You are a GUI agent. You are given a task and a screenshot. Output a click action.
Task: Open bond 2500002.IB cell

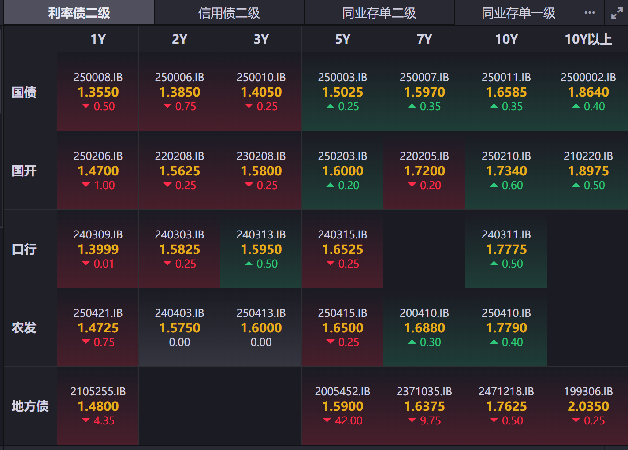[588, 92]
